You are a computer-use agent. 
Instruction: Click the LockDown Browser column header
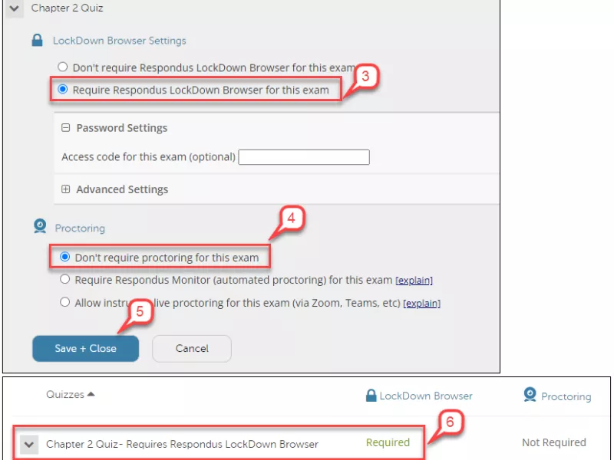pos(426,396)
